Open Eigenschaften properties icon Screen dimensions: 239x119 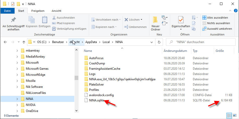181,20
